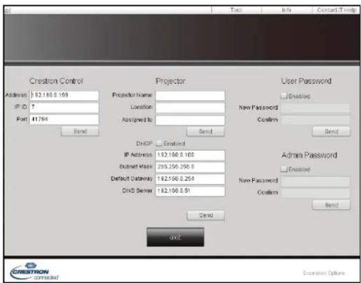361x283 pixels.
Task: Click User Password Confirm field
Action: click(x=315, y=120)
